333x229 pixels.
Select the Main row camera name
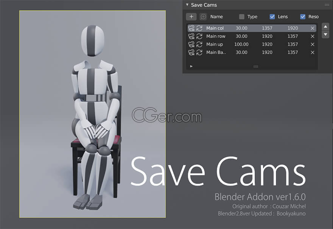[216, 36]
